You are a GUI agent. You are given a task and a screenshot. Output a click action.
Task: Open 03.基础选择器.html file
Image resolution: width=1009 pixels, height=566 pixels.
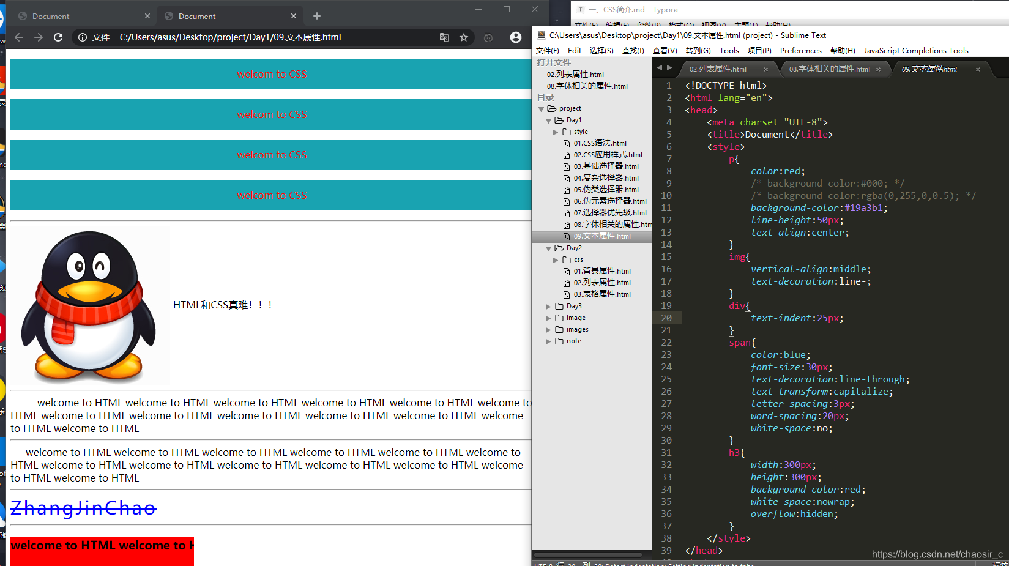pos(606,166)
